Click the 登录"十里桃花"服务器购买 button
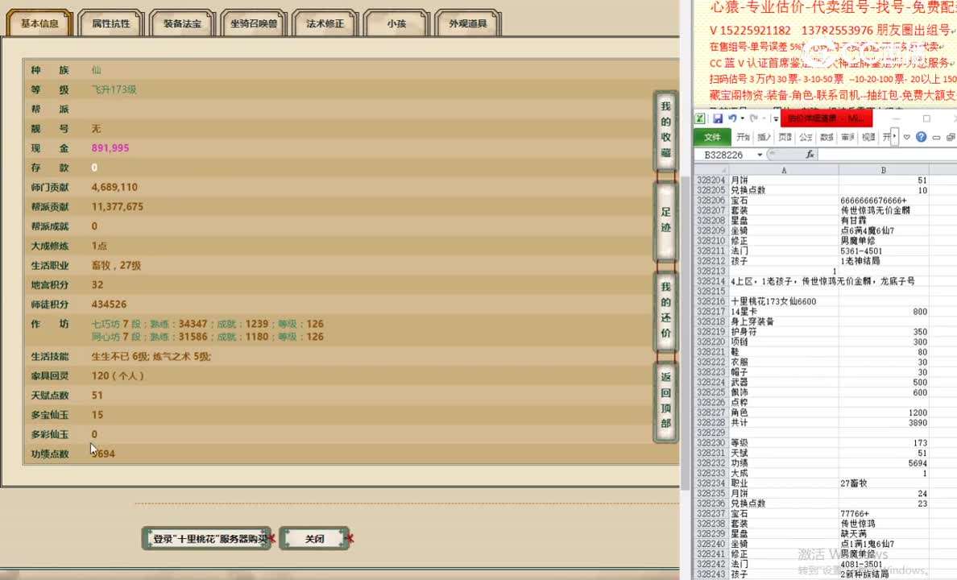Viewport: 957px width, 580px height. (x=206, y=538)
